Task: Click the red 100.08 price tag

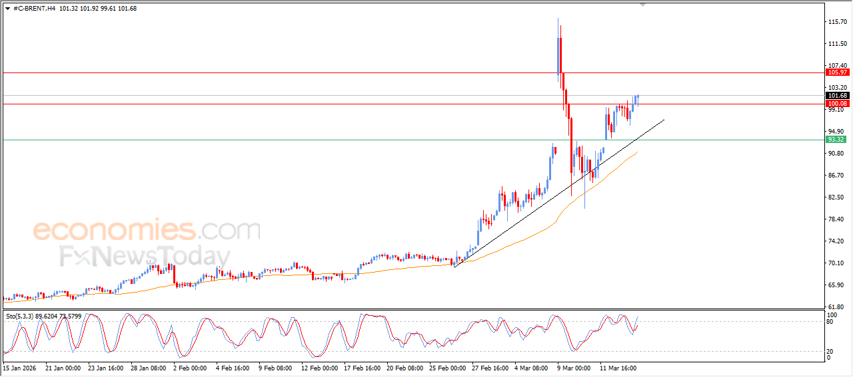Action: [x=836, y=104]
